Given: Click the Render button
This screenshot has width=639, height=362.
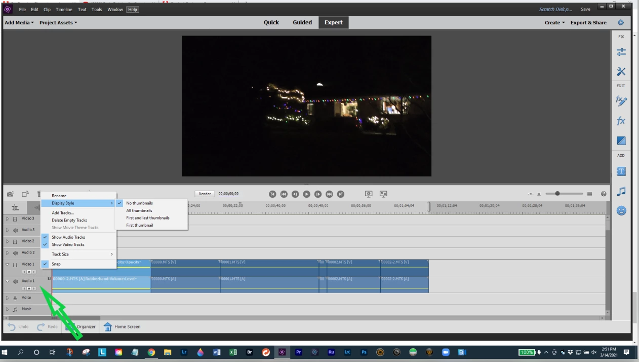Looking at the screenshot, I should pos(205,194).
